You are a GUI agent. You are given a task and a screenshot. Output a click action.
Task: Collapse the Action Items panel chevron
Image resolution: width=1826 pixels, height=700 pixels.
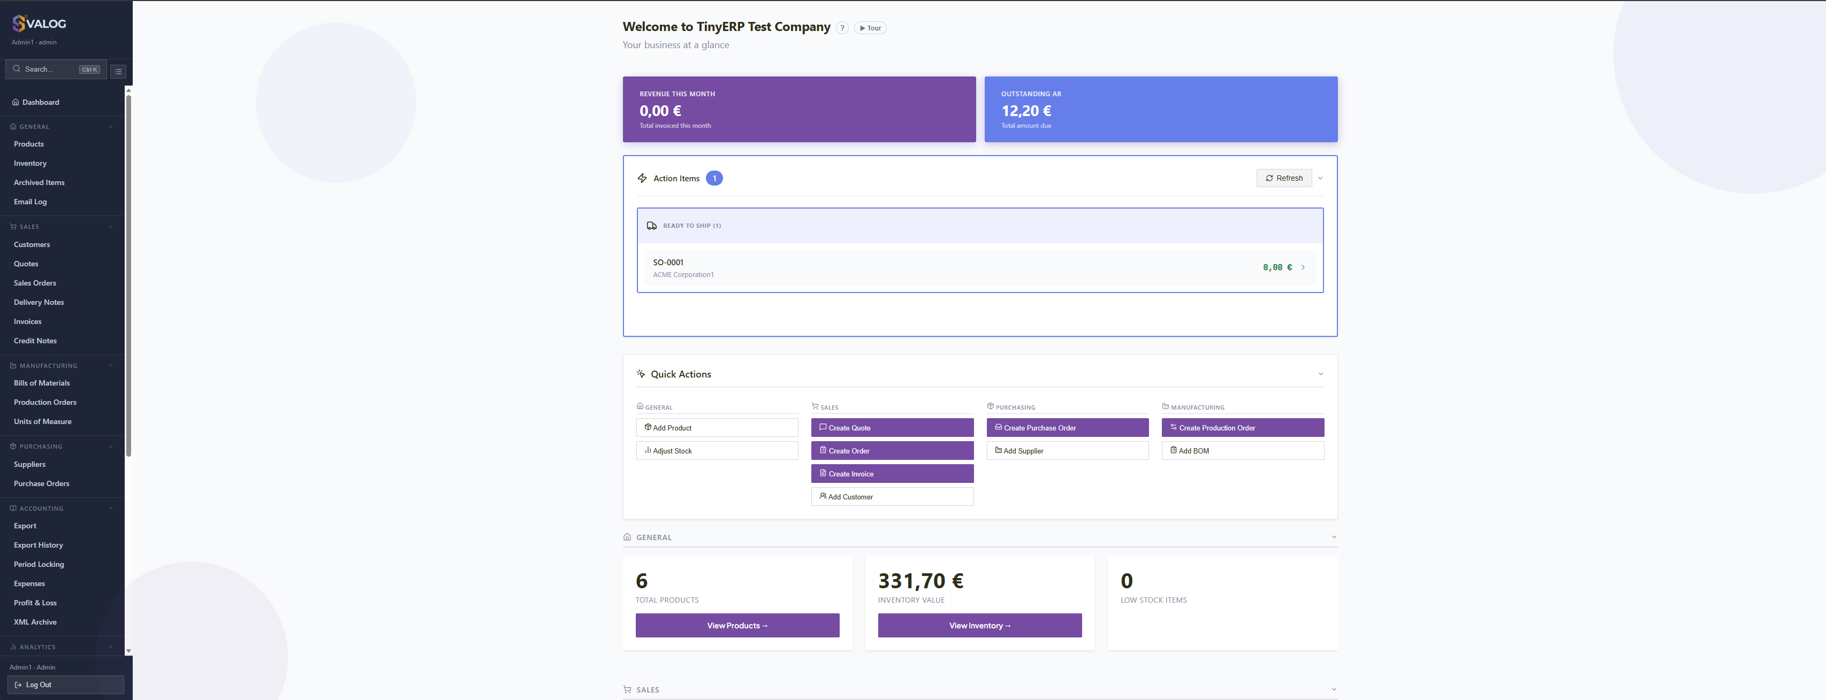tap(1320, 179)
